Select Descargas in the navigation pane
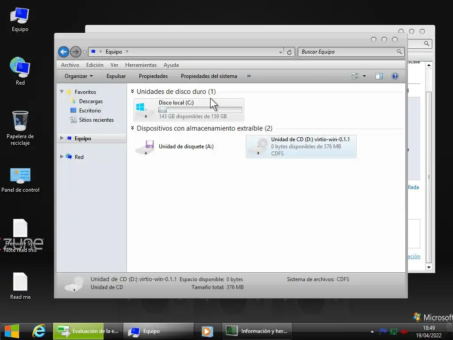This screenshot has height=340, width=453. [x=91, y=101]
